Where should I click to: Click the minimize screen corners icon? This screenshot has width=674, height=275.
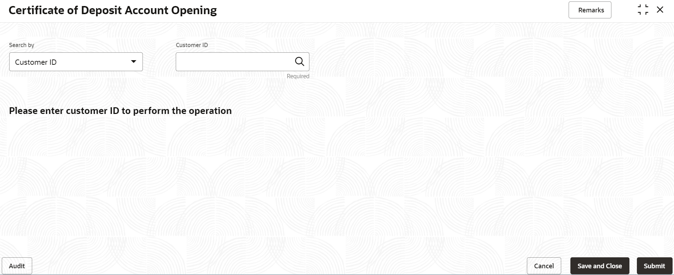(x=643, y=10)
